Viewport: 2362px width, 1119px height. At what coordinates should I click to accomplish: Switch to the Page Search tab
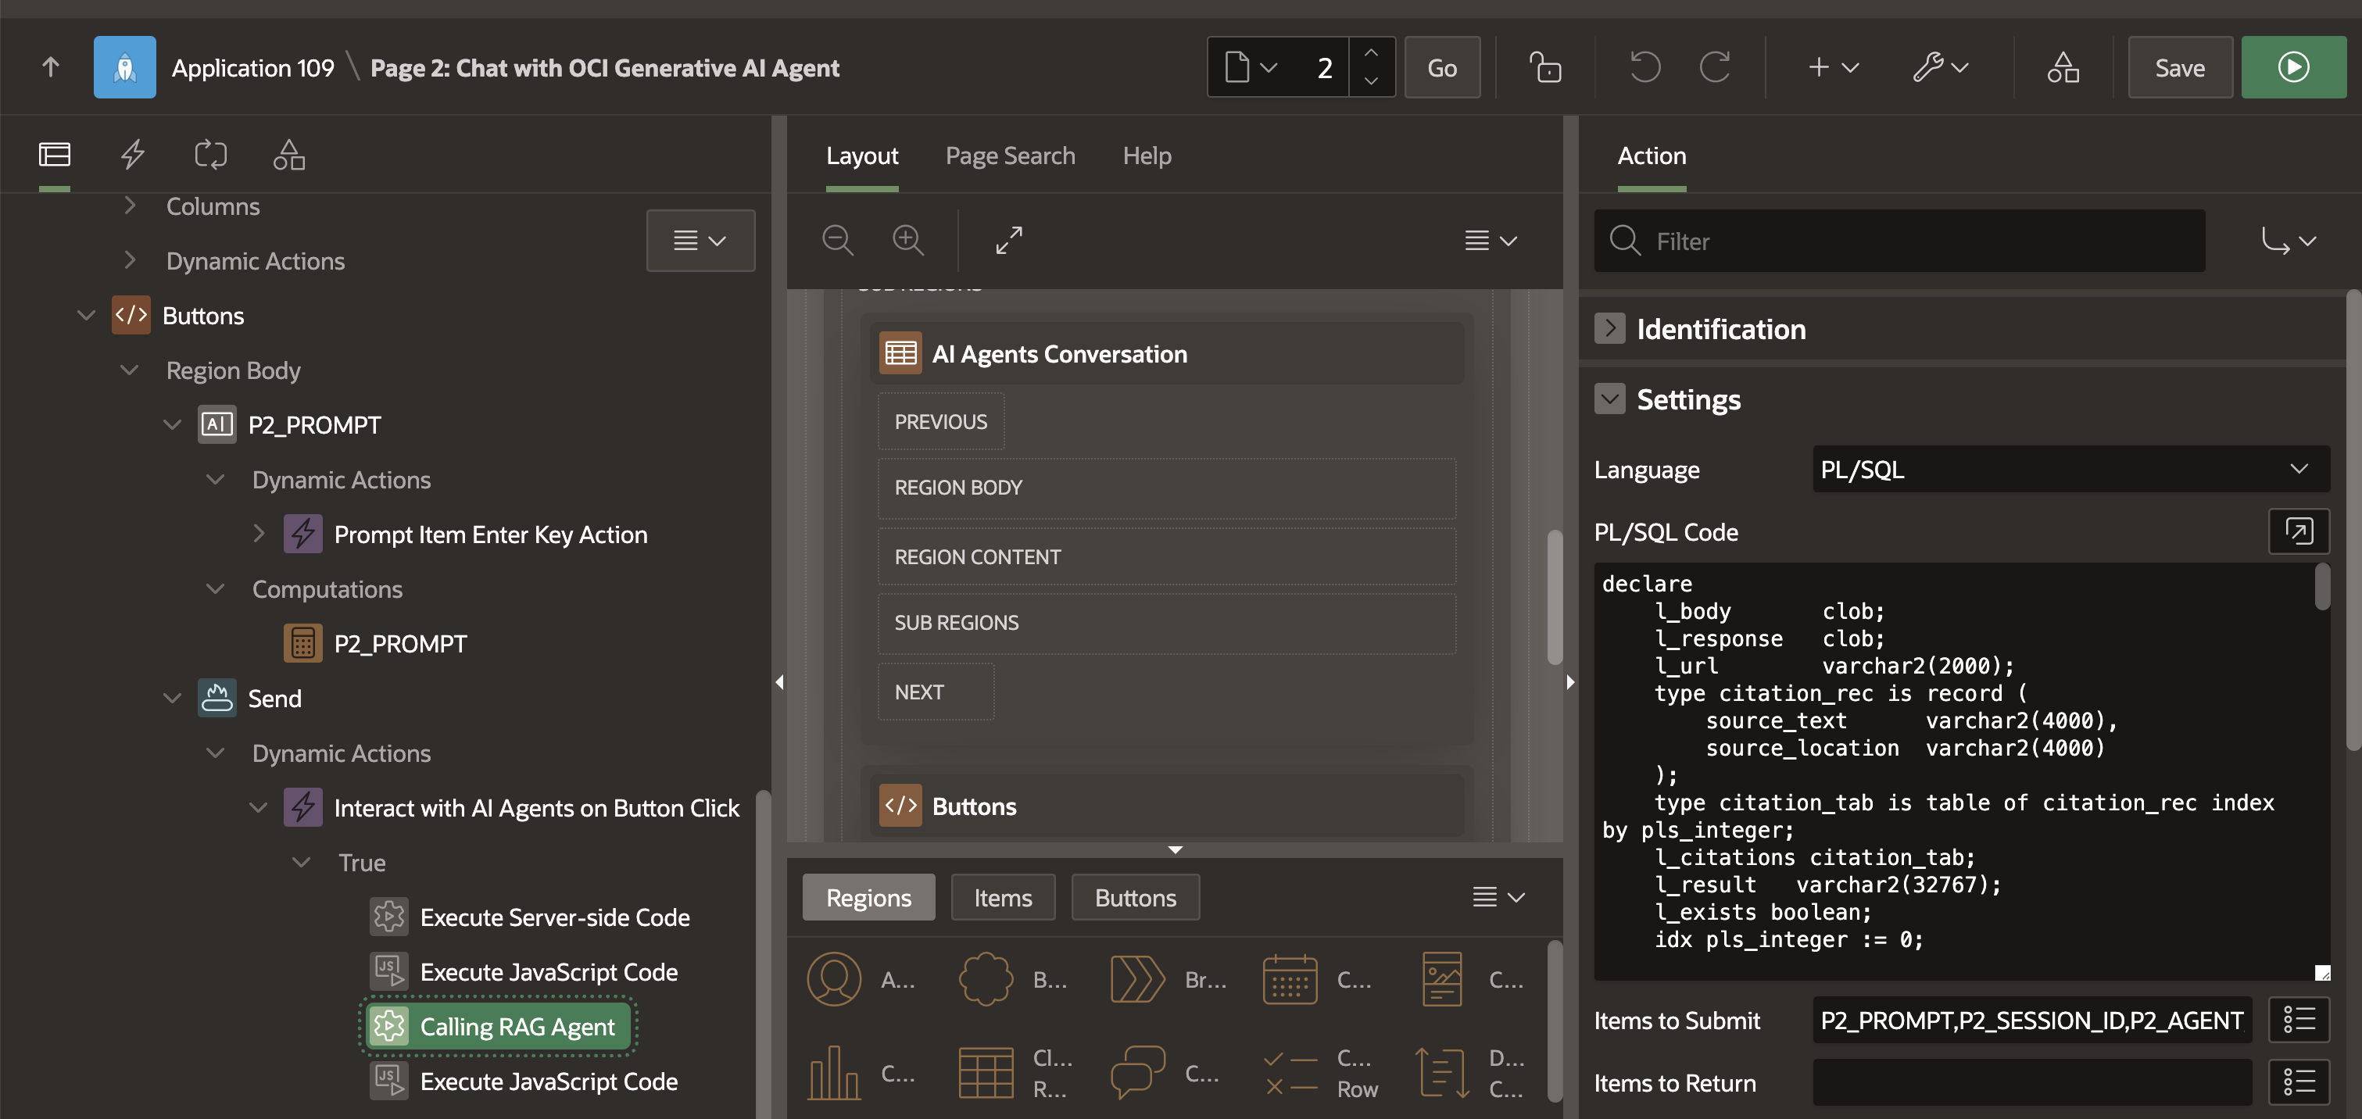(1010, 156)
